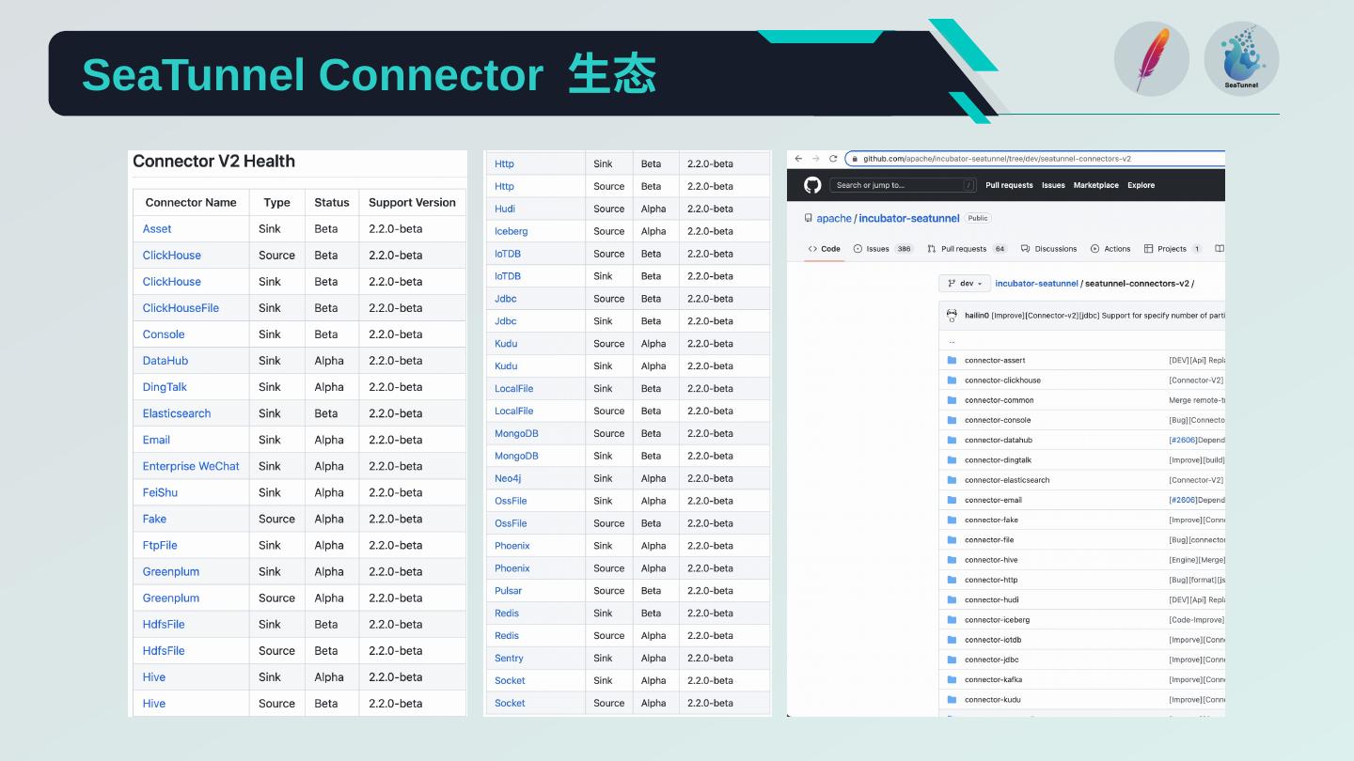Screen dimensions: 1354x761
Task: Open the connector-kafka folder link
Action: [x=993, y=679]
